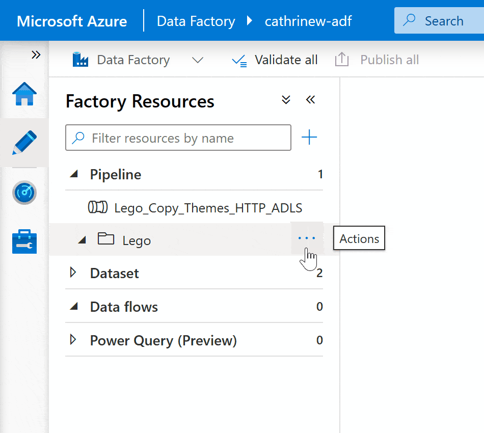The height and width of the screenshot is (433, 484).
Task: Click the plus icon to add resource
Action: coord(309,138)
